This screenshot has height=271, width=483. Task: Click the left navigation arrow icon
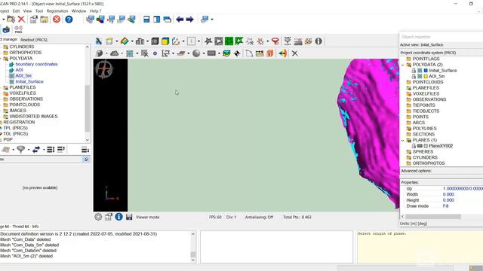(180, 20)
